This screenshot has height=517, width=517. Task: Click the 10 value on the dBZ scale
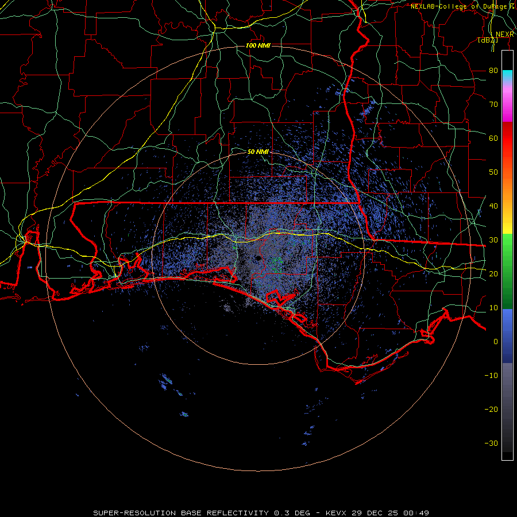coord(493,308)
